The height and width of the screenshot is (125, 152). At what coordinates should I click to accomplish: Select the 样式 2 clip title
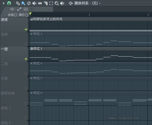click(38, 34)
